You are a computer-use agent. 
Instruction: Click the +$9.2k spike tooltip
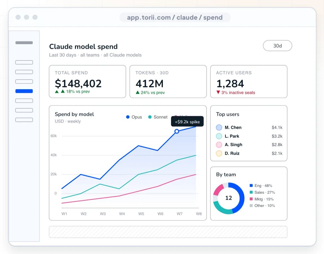(187, 122)
